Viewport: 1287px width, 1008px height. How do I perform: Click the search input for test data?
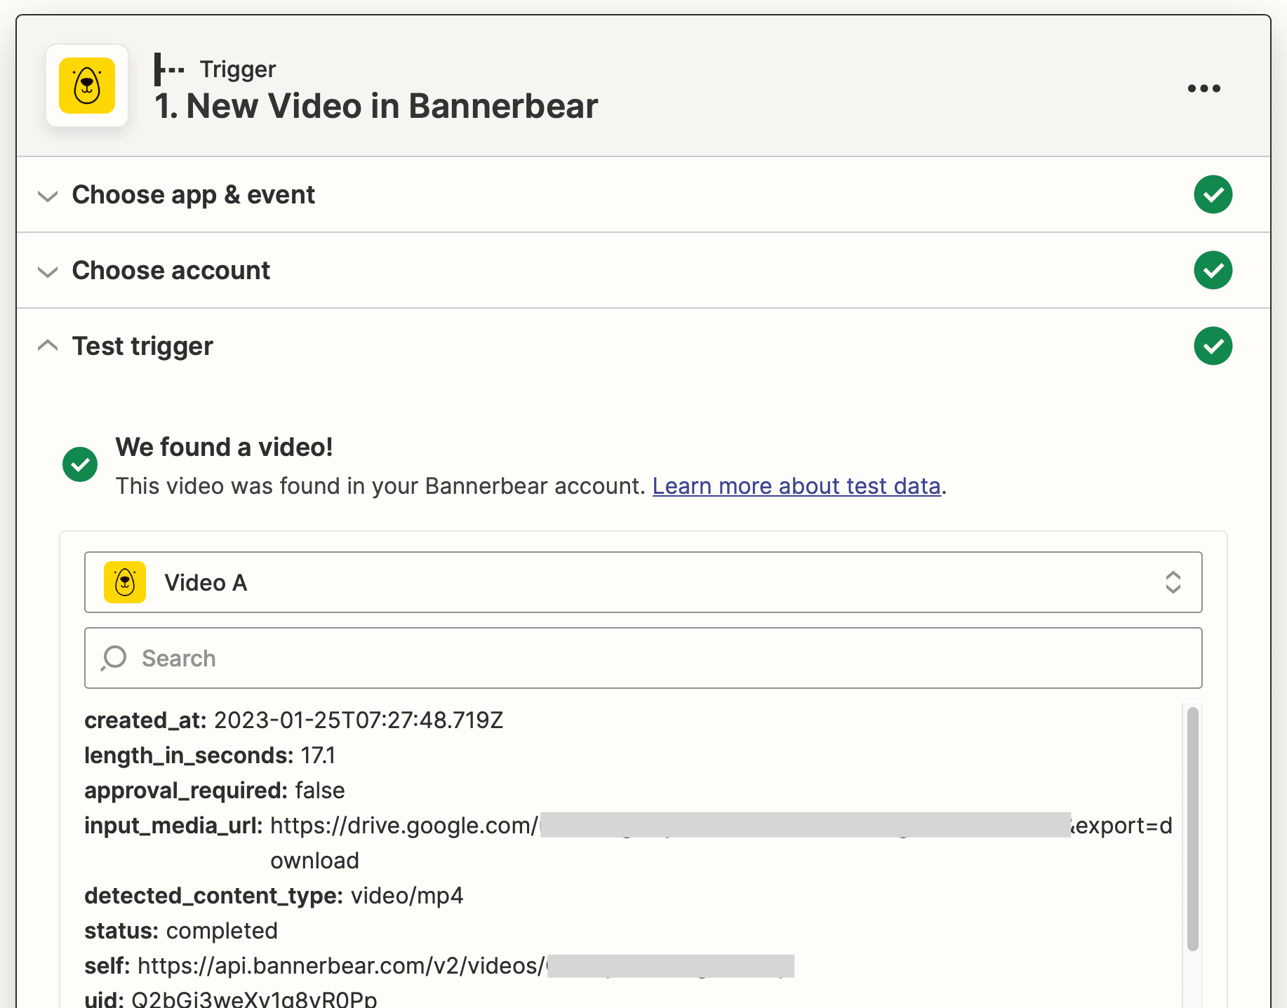click(643, 658)
